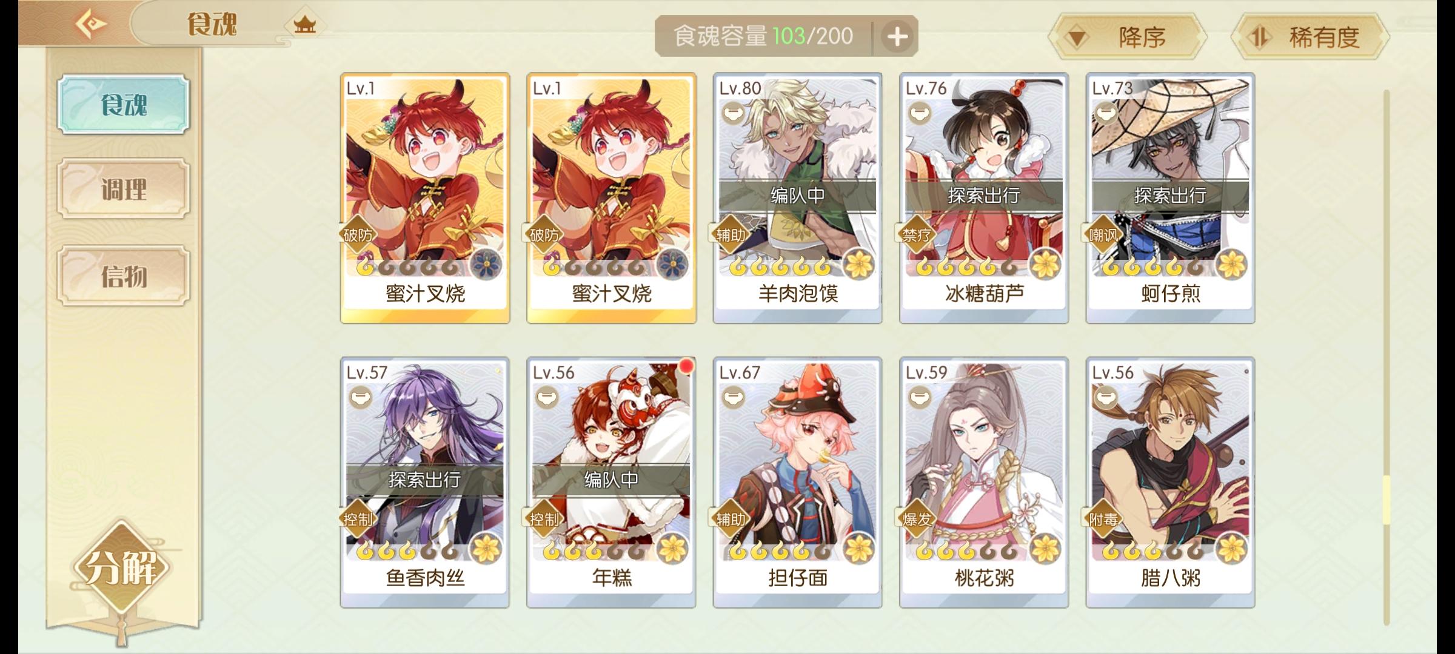This screenshot has height=654, width=1455.
Task: Open the pavilion home icon
Action: coord(304,25)
